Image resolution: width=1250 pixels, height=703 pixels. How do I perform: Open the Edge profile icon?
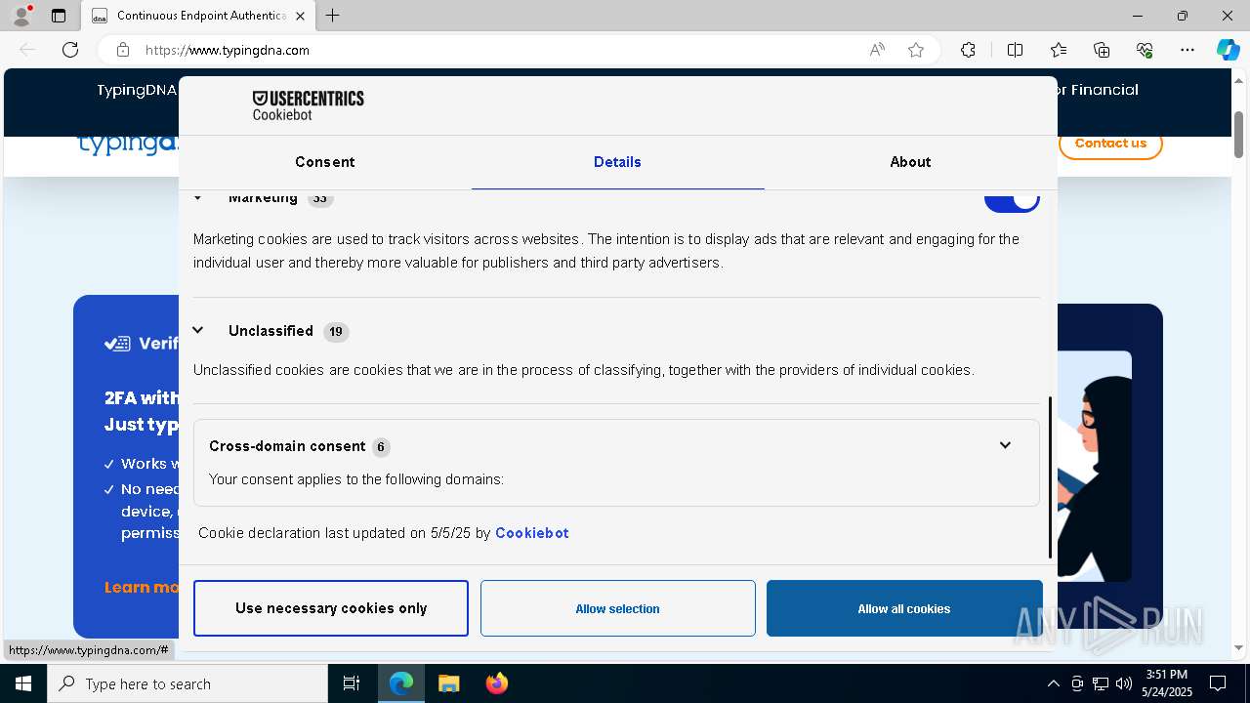(x=21, y=16)
